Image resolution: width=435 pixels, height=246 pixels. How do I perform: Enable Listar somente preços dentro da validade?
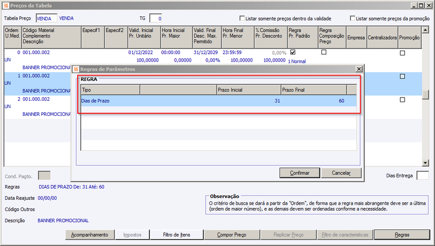point(242,18)
